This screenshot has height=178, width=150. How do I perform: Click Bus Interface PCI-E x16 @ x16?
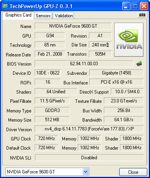tap(116, 82)
